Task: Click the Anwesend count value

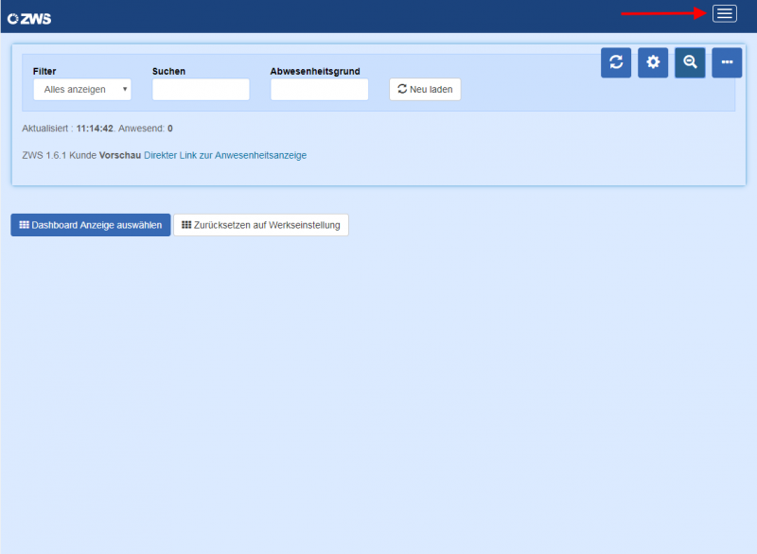Action: 170,129
